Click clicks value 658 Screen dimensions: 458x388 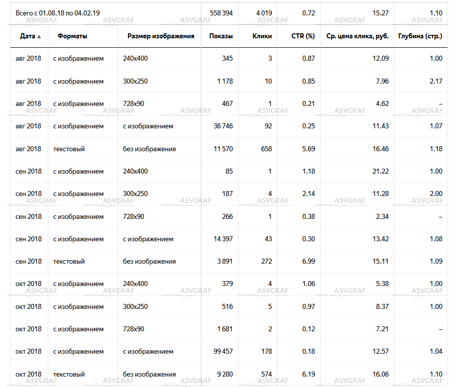pyautogui.click(x=266, y=149)
